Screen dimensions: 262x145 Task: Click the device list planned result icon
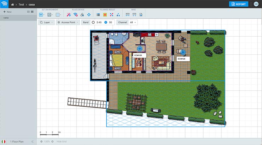(x=98, y=15)
